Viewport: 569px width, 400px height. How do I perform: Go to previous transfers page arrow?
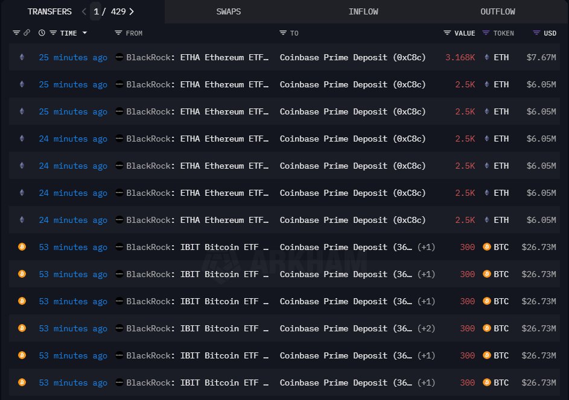click(x=84, y=11)
